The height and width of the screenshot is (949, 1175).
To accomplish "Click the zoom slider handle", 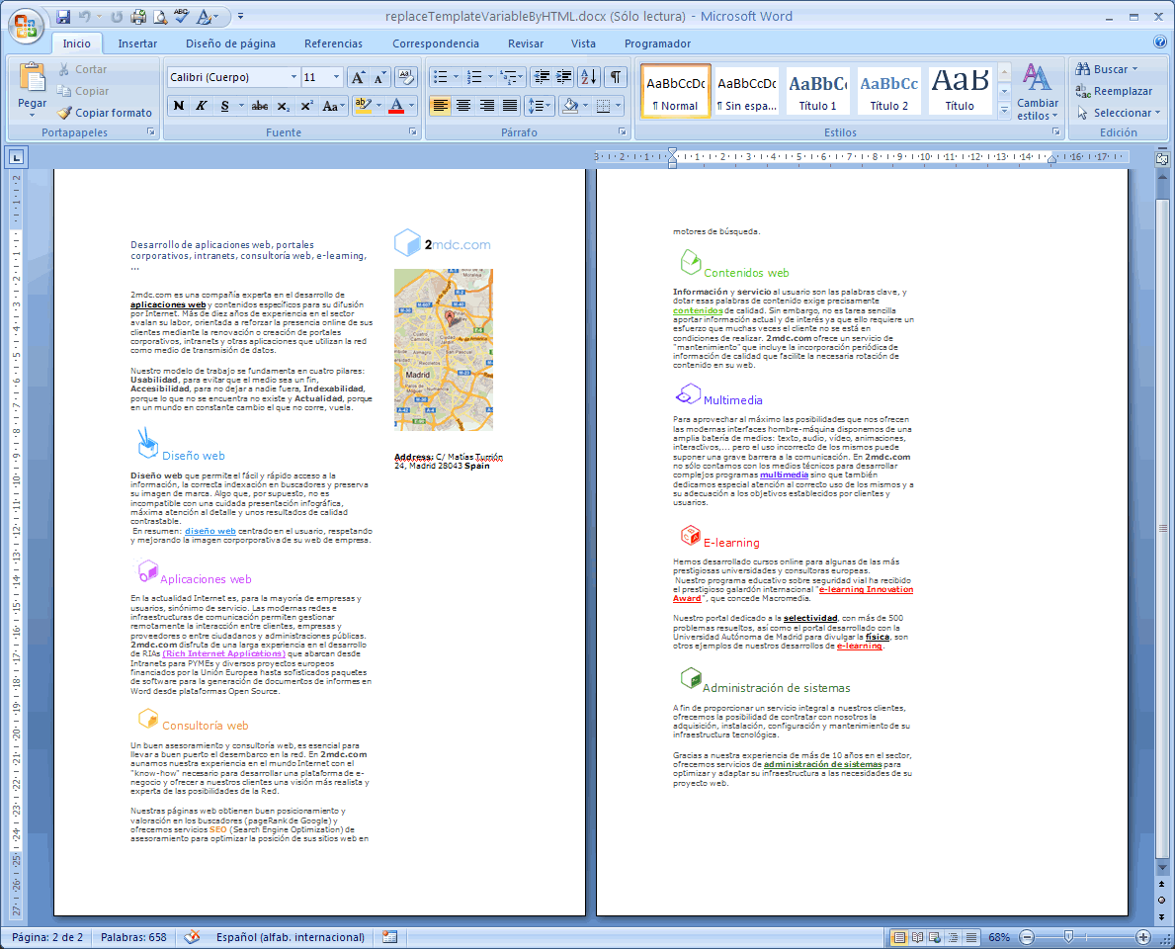I will (1068, 937).
